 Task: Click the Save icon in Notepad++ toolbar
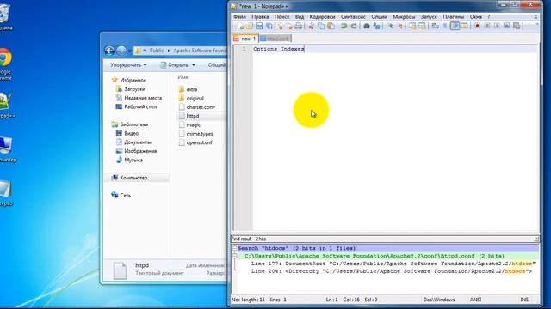click(259, 26)
